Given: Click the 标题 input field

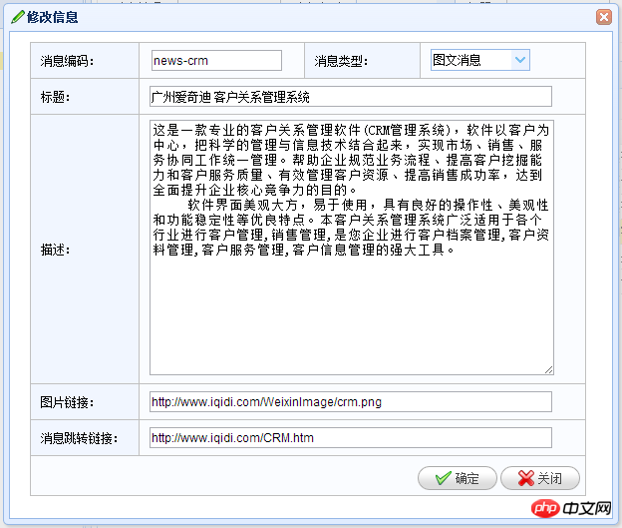Looking at the screenshot, I should tap(351, 97).
